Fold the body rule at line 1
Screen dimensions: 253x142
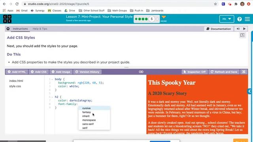pyautogui.click(x=52, y=79)
